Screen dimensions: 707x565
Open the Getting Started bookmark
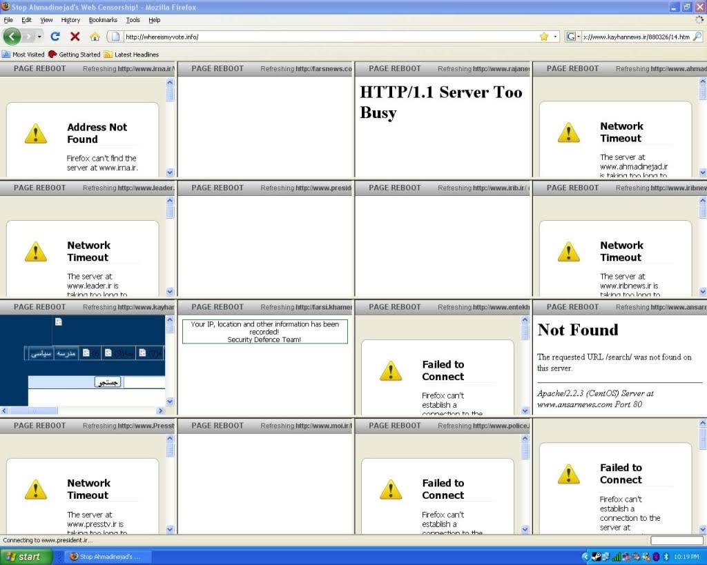coord(75,54)
